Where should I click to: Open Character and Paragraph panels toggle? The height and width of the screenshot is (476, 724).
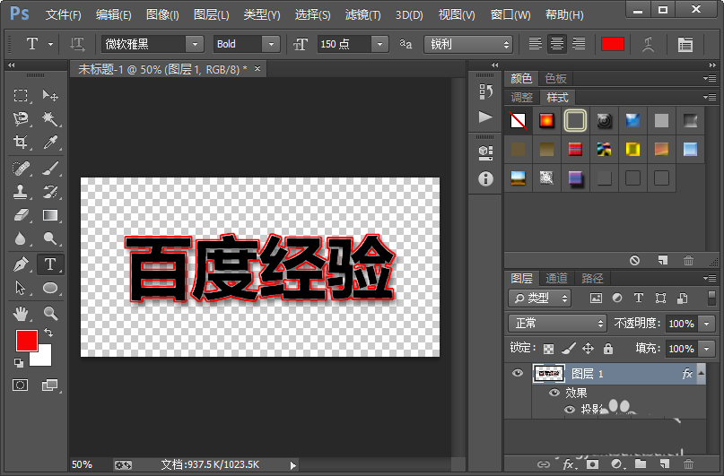click(685, 44)
